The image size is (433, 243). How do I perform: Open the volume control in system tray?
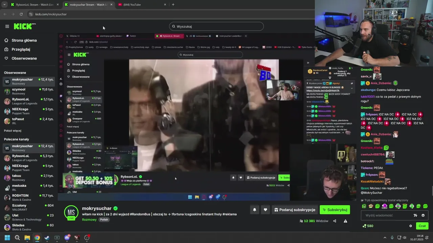(x=405, y=238)
